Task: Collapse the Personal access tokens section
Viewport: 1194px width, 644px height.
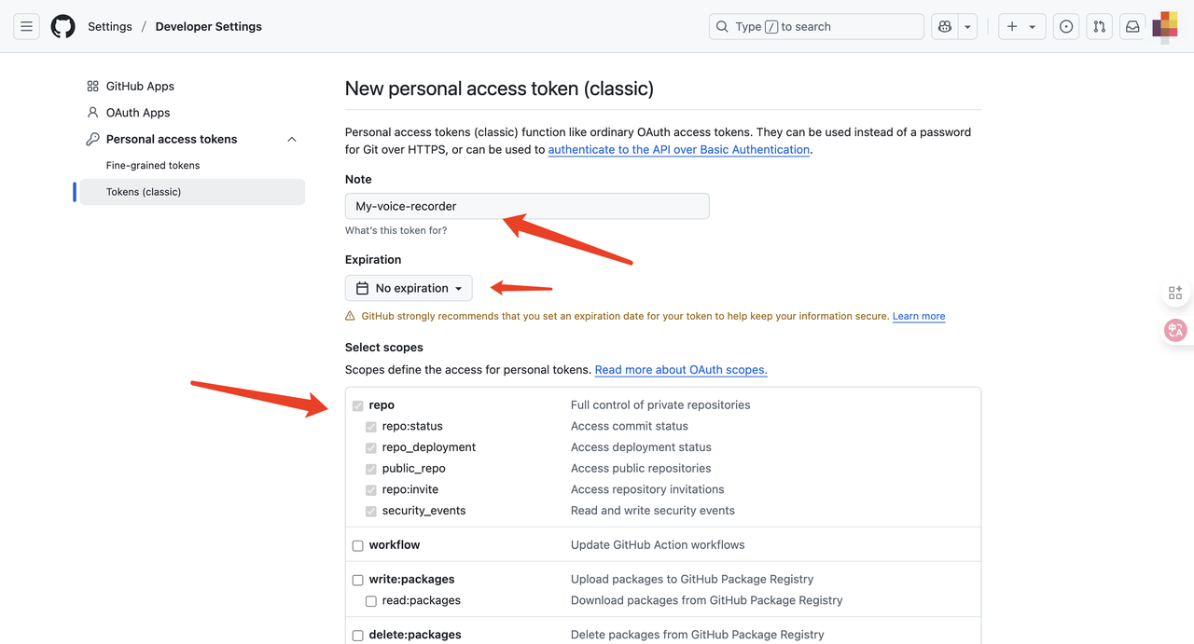Action: (x=291, y=140)
